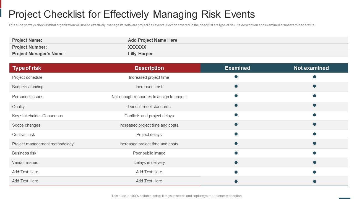Select the Poor public image description cell
The image size is (354, 199).
point(149,153)
